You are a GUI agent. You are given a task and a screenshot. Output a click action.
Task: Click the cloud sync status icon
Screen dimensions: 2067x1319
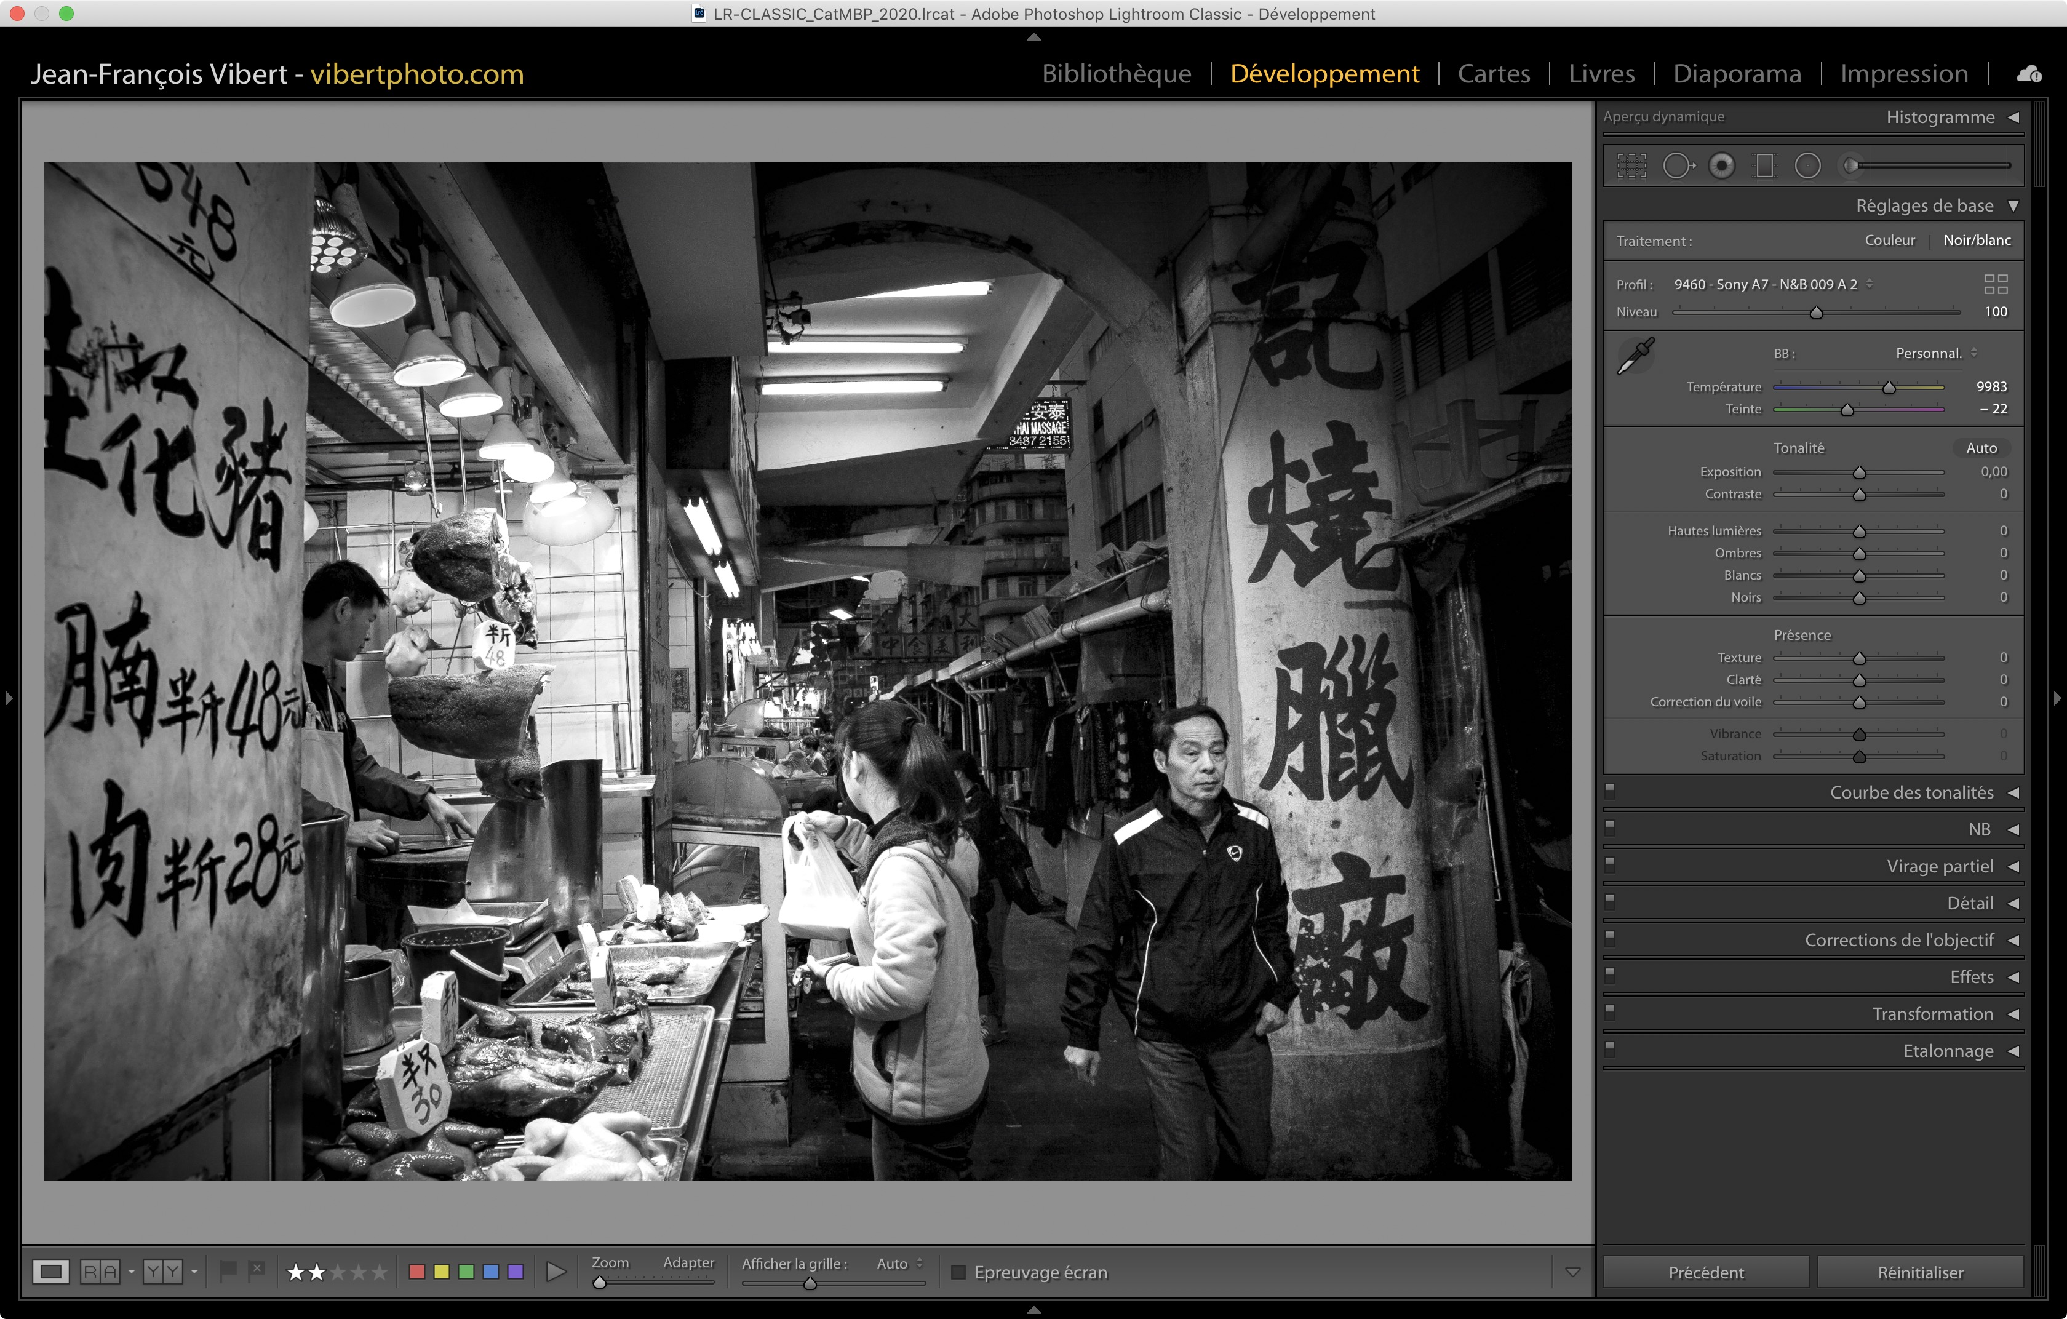(2029, 74)
